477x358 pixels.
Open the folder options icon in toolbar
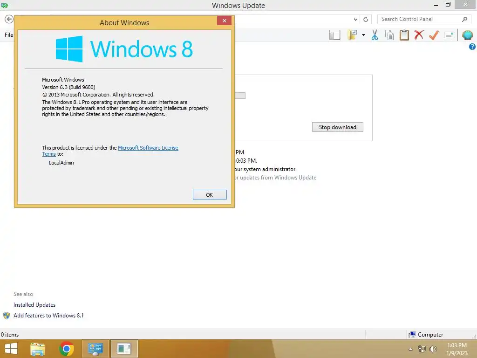pos(352,35)
